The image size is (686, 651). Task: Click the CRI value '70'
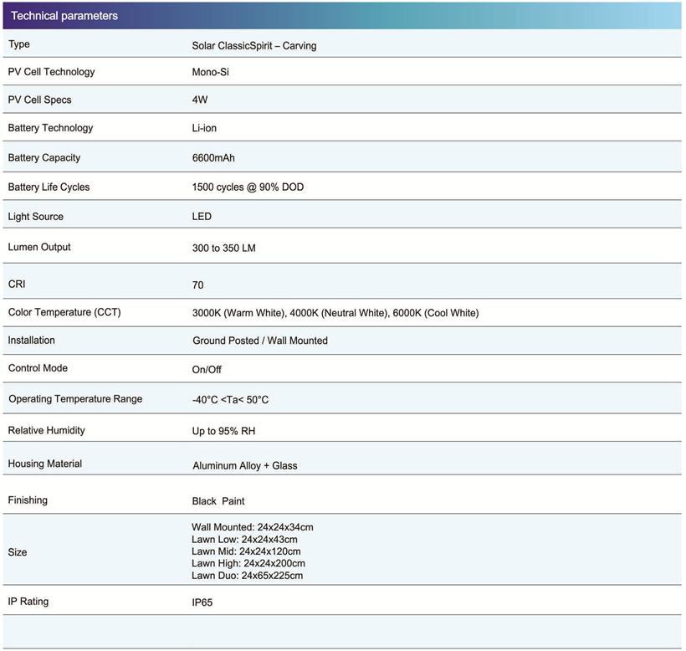click(197, 285)
